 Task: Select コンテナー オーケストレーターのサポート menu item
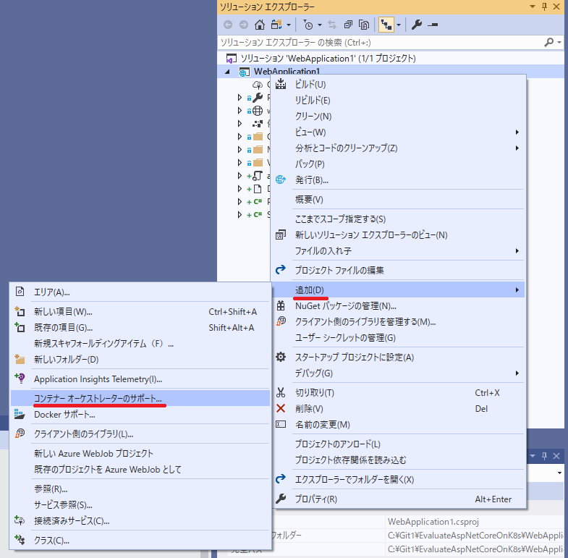point(98,399)
